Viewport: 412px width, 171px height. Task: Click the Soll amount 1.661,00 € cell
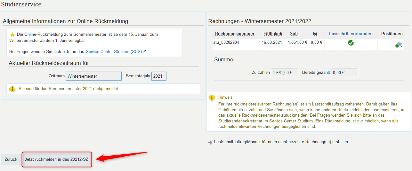[x=298, y=42]
